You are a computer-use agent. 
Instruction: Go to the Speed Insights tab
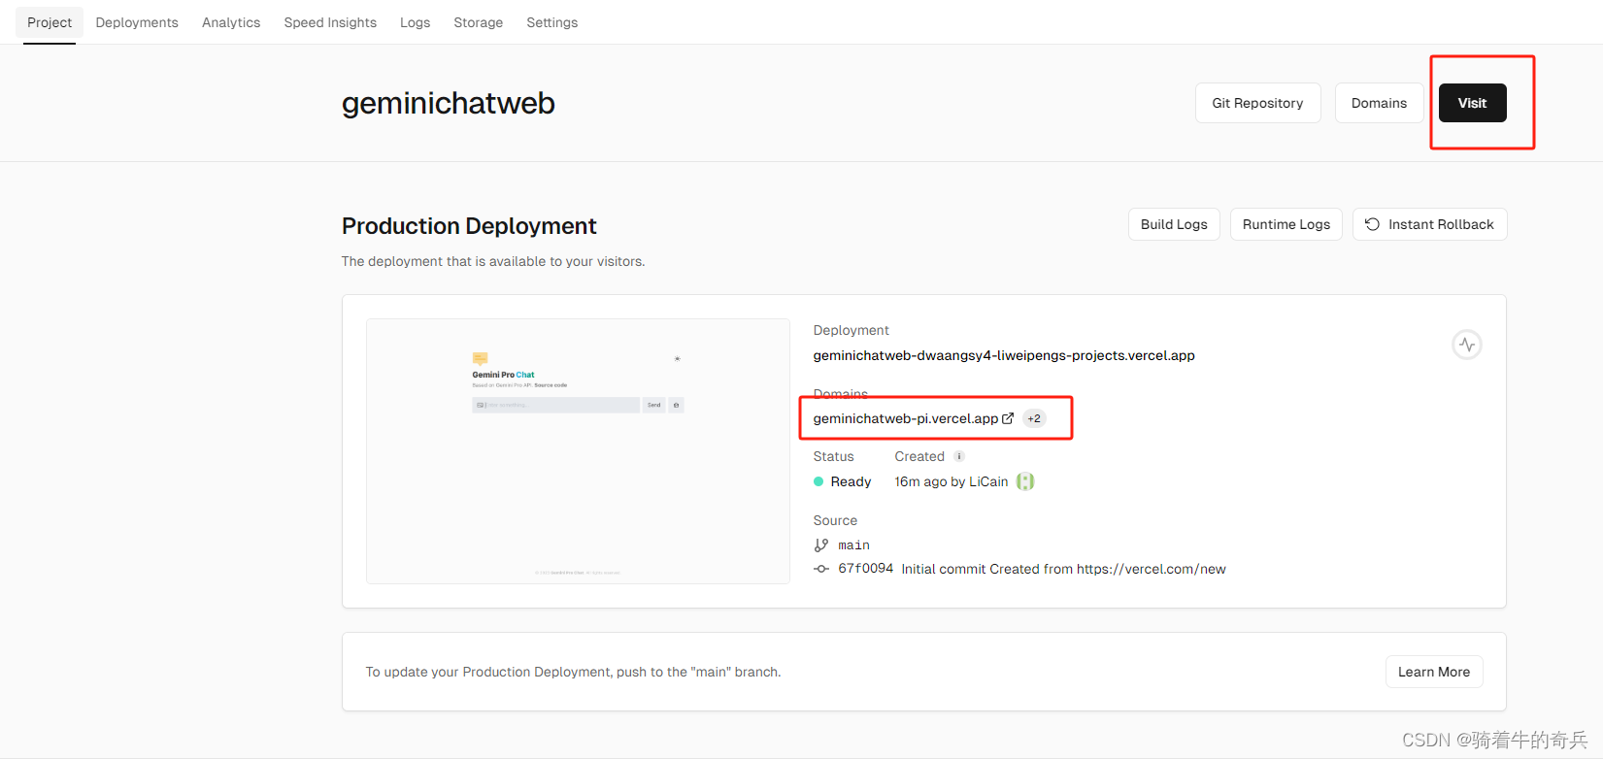[x=330, y=22]
